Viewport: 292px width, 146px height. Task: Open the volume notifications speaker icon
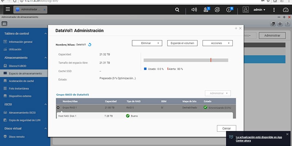(x=194, y=10)
